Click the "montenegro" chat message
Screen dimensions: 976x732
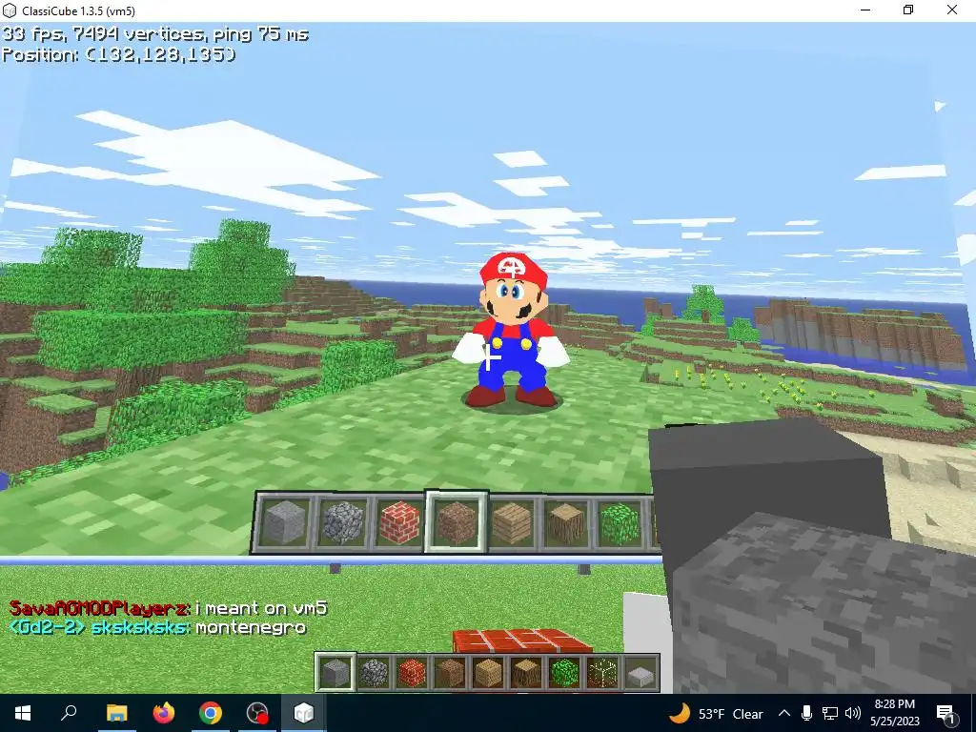(251, 627)
